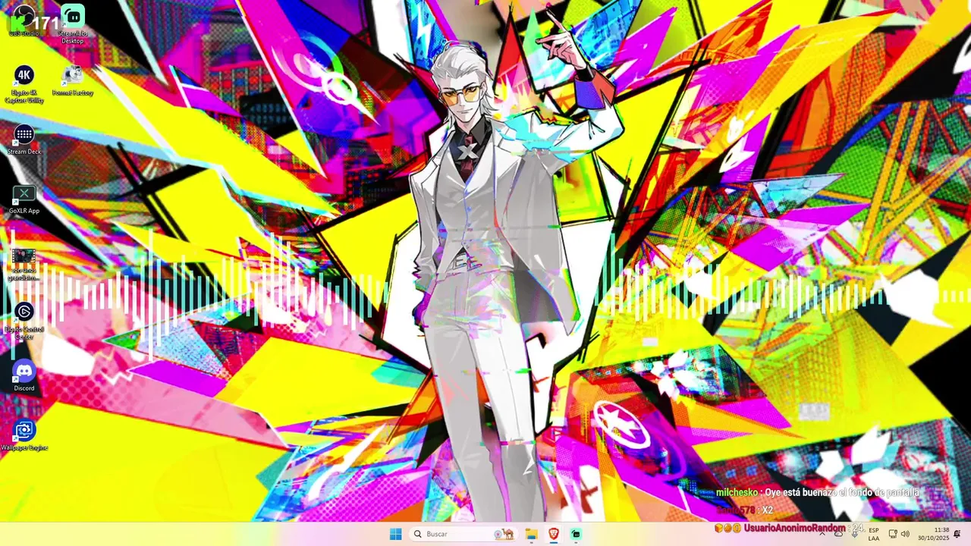Click the OneDrive cloud tray icon

(x=839, y=534)
